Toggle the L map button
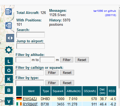120x106 pixels. (x=9, y=61)
